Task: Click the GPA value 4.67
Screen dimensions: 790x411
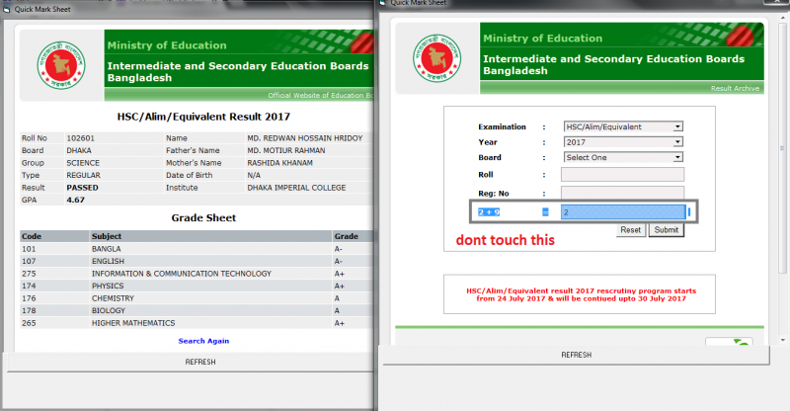Action: coord(76,200)
